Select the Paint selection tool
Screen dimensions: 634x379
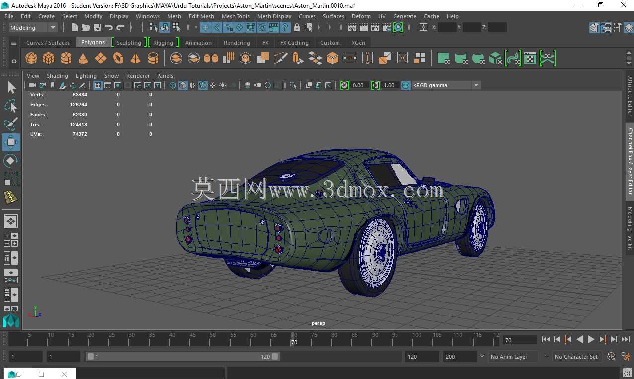click(11, 124)
